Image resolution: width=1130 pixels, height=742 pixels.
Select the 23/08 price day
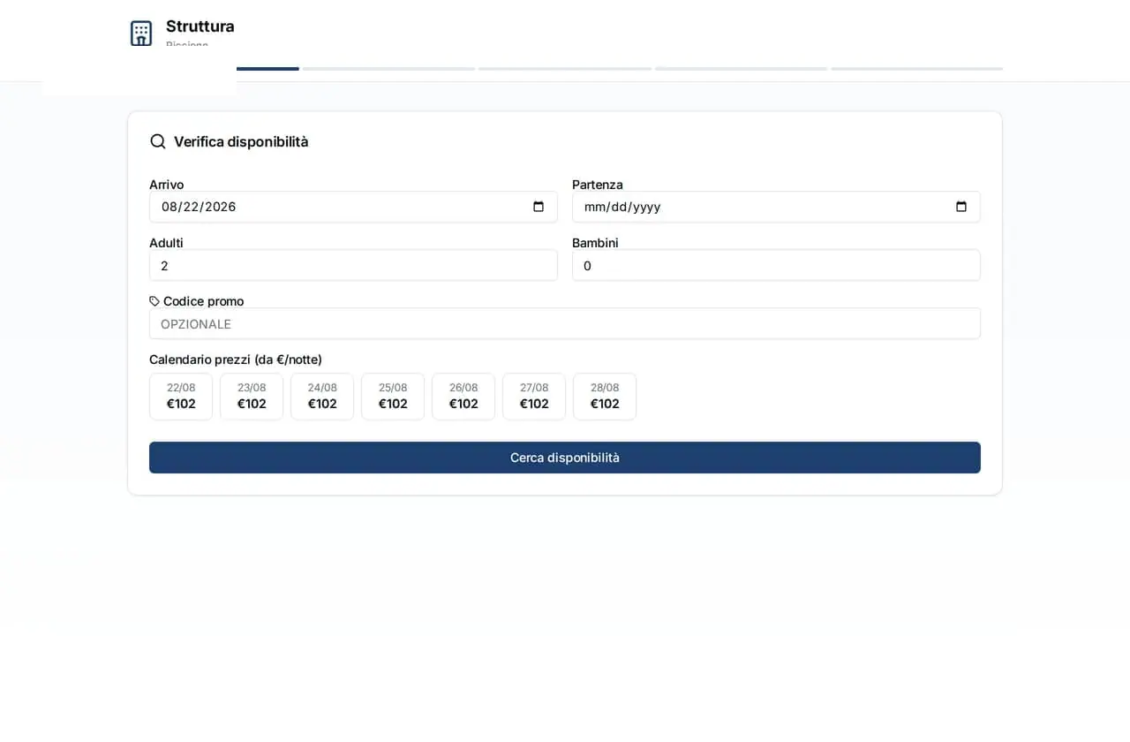point(252,397)
